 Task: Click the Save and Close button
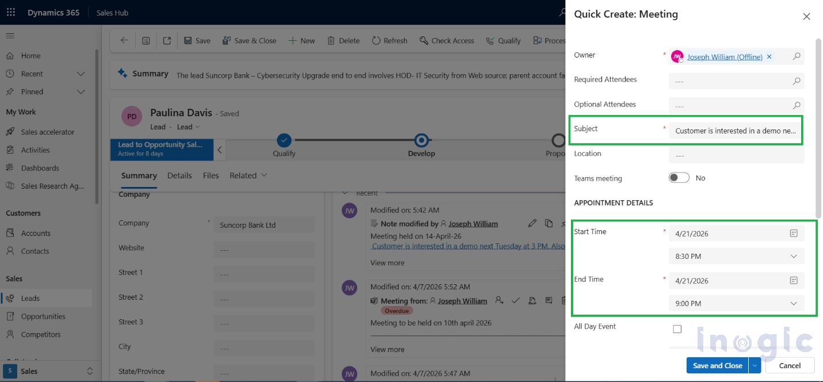tap(717, 365)
